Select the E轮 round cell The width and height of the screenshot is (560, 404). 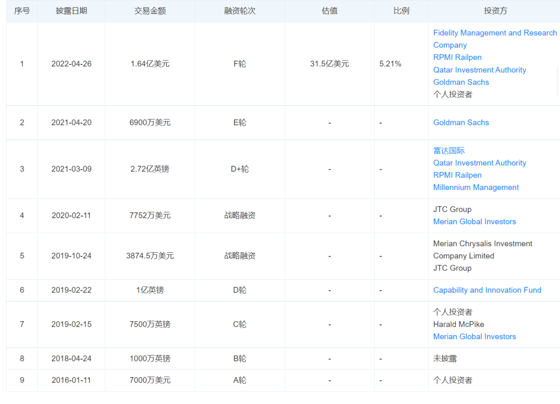(x=240, y=122)
